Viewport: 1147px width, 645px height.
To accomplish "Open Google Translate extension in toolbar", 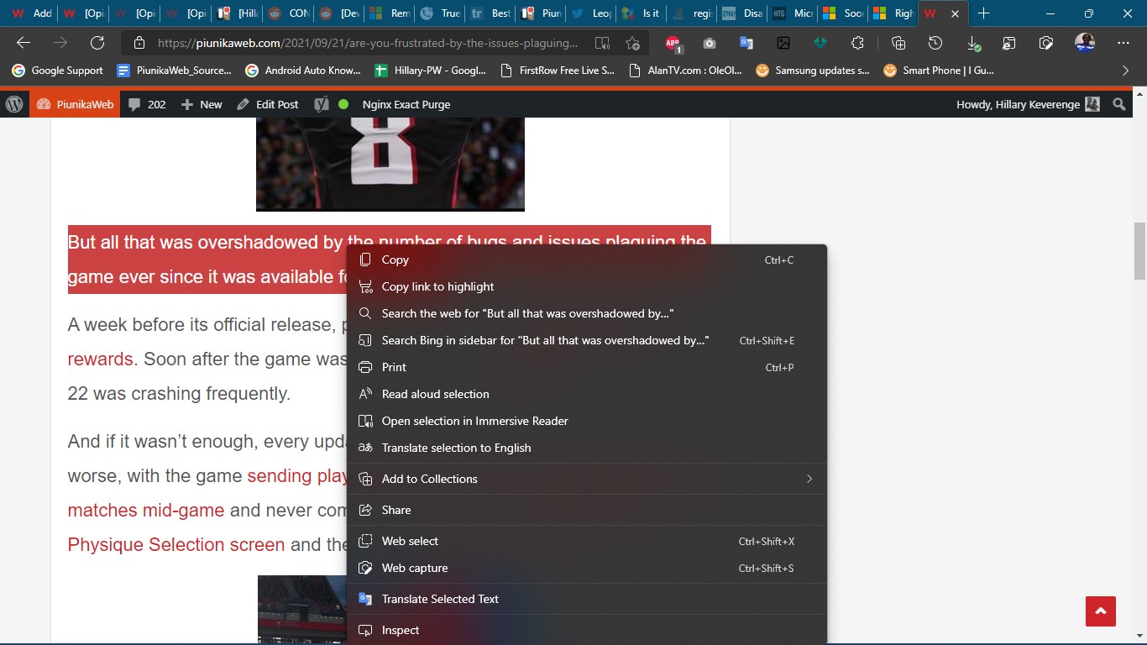I will [746, 43].
